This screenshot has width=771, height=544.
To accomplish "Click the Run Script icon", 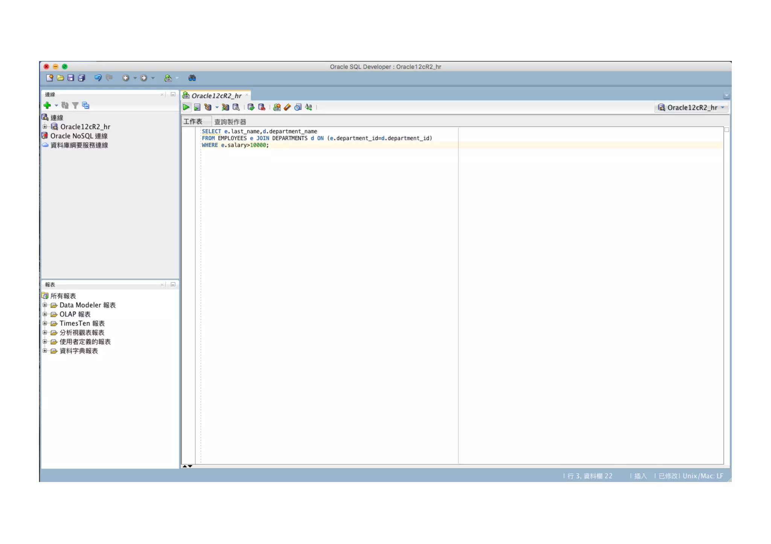I will coord(197,108).
